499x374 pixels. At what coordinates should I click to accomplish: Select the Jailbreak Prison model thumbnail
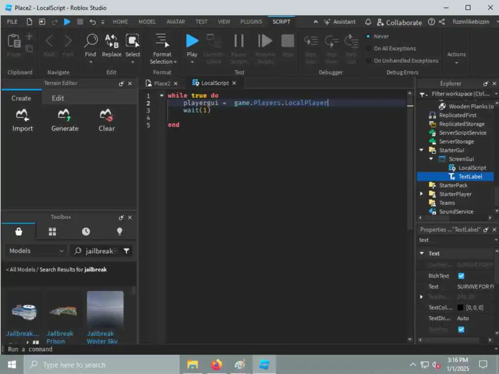click(63, 311)
